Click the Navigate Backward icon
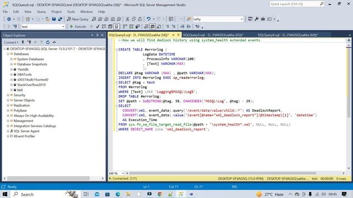 (x=9, y=19)
